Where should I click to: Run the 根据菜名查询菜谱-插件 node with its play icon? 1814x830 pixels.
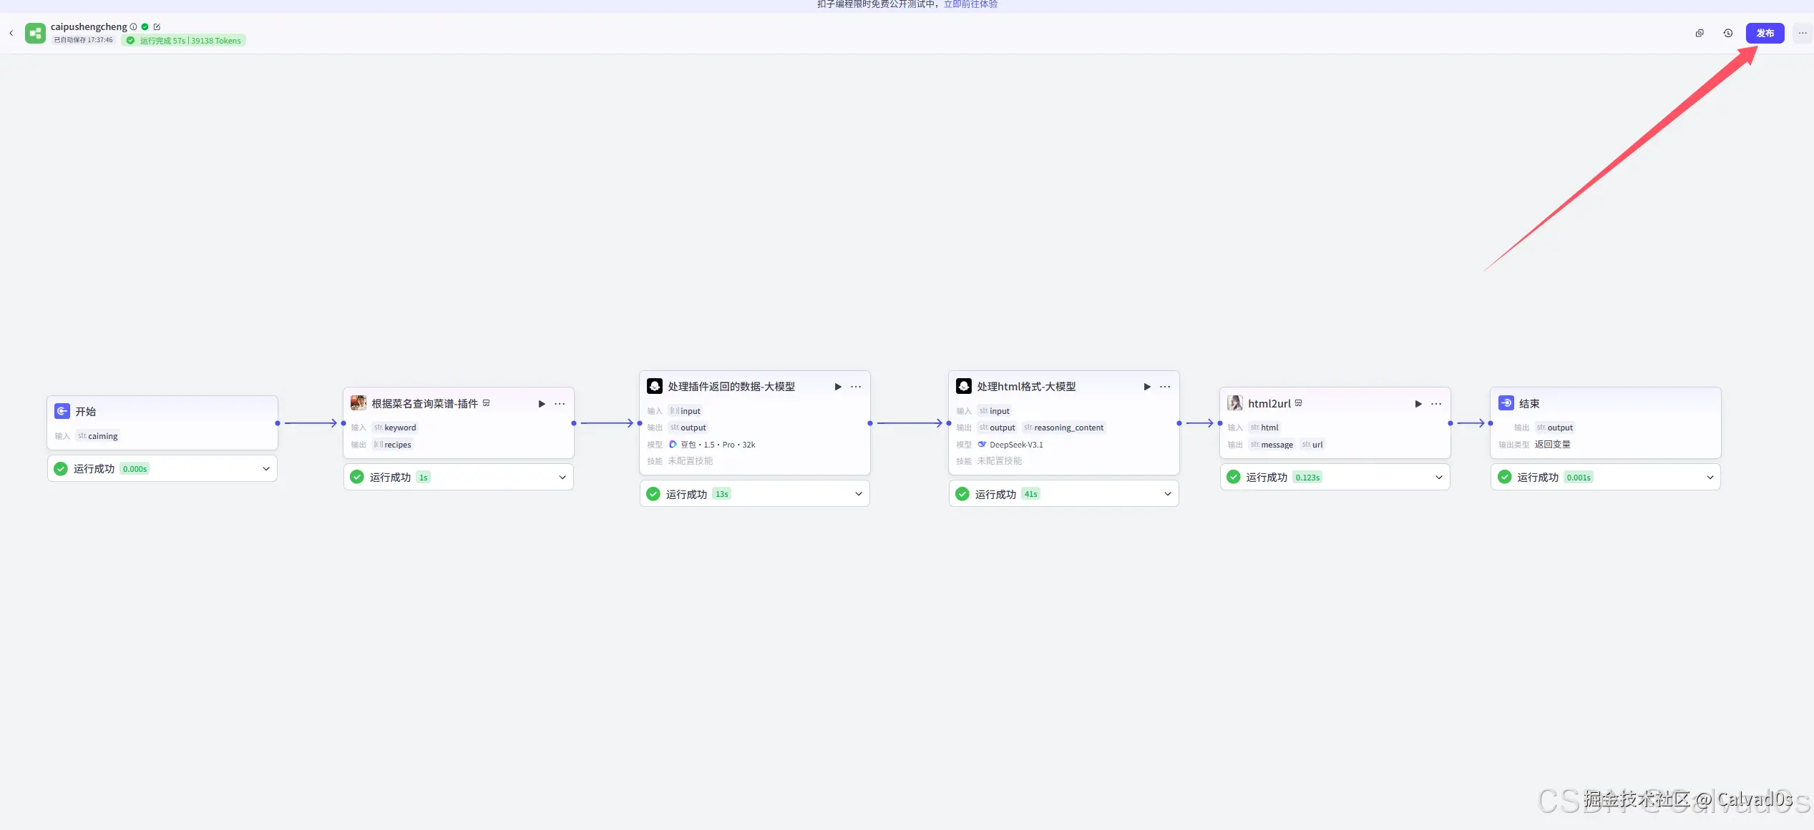pos(542,404)
